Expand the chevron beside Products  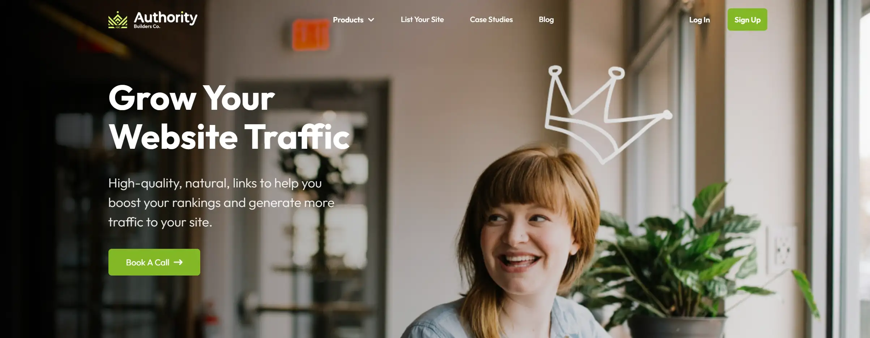click(x=371, y=20)
